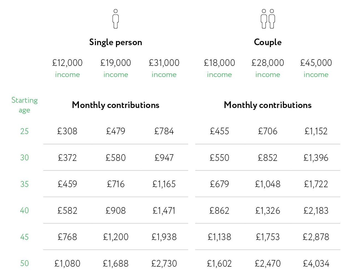The image size is (346, 278).
Task: Click the £19,000 income column header
Action: (x=116, y=68)
